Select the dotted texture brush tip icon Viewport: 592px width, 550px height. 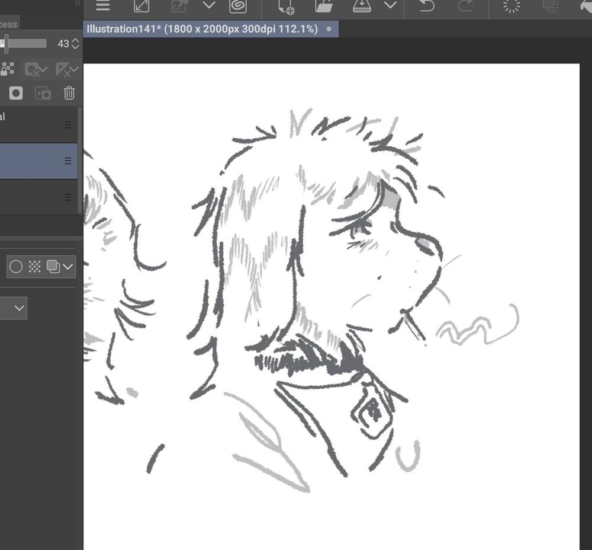[35, 267]
